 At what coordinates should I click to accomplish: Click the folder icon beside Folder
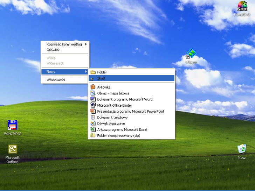tap(93, 72)
